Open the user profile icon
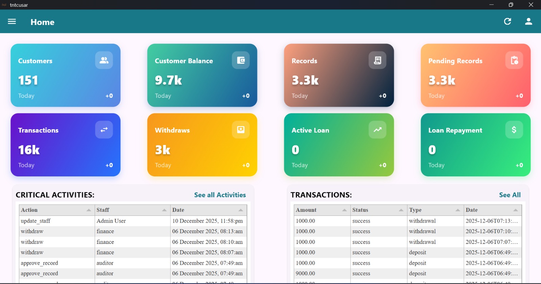541x284 pixels. [x=528, y=22]
